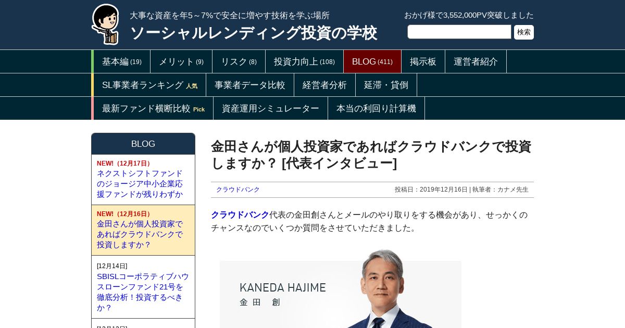Click the KANEDA HAJIME portrait image

pos(341,288)
